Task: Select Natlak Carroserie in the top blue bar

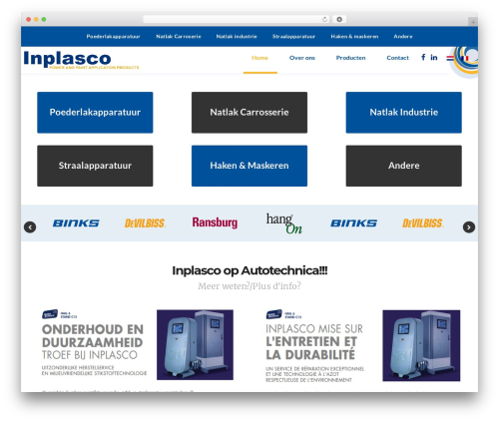Action: click(x=179, y=37)
